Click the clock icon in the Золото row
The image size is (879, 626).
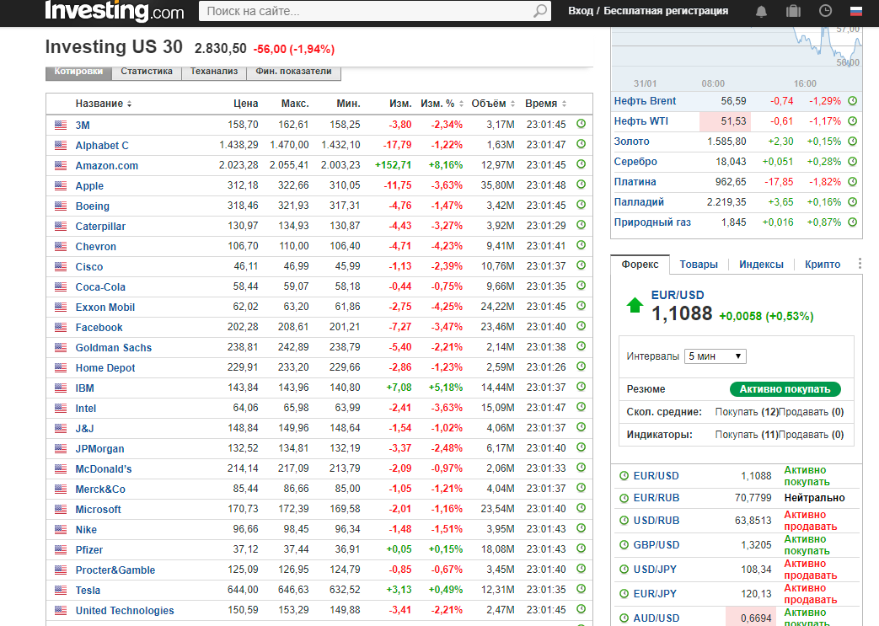coord(853,142)
